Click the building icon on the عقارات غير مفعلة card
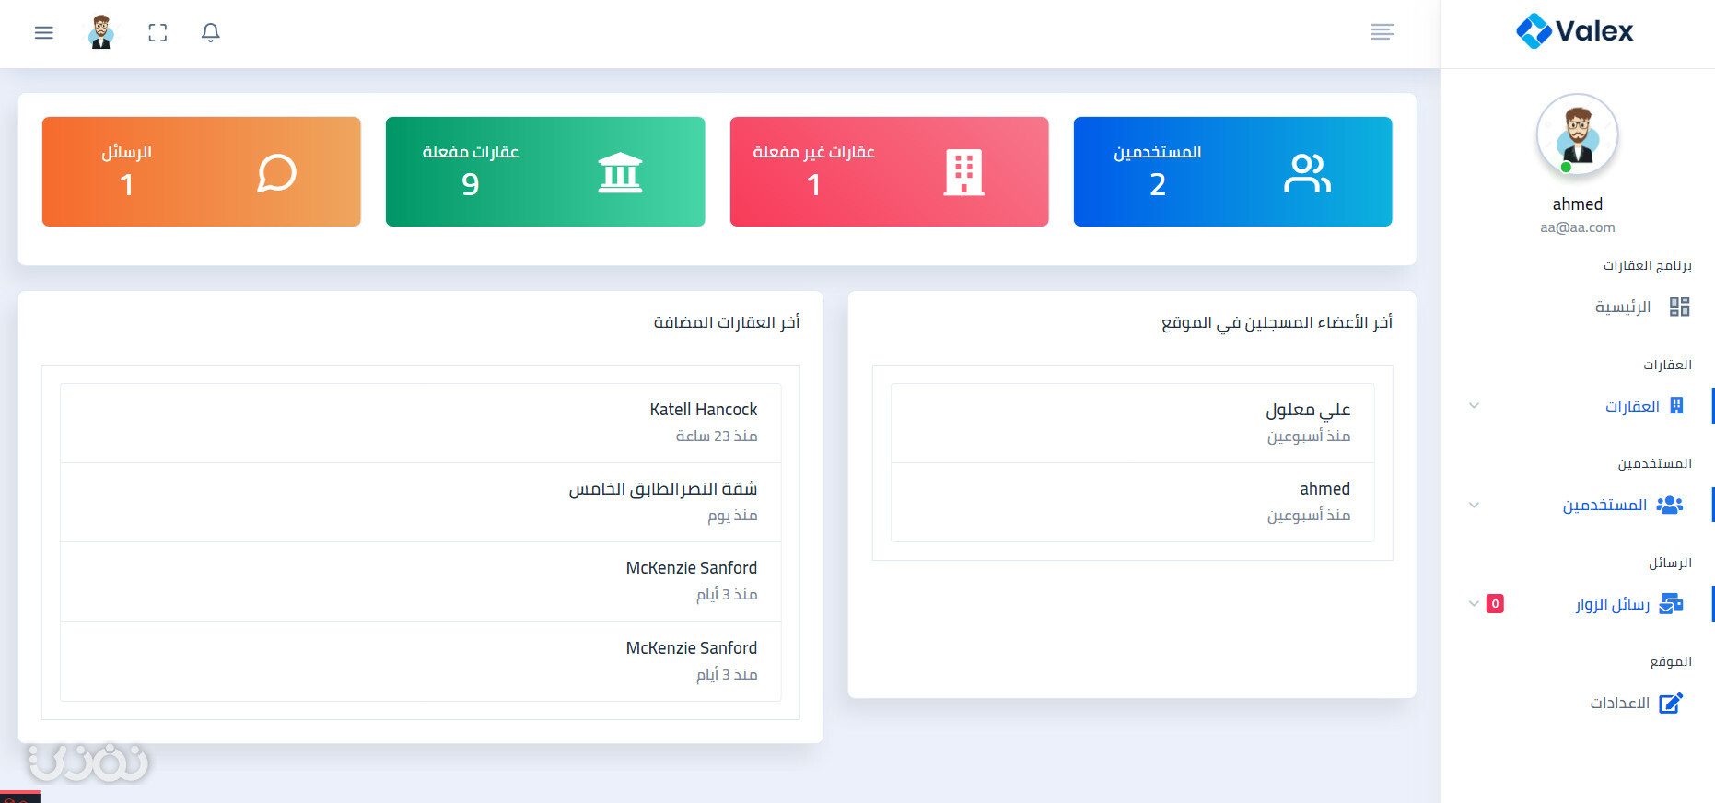Image resolution: width=1715 pixels, height=803 pixels. pyautogui.click(x=963, y=172)
